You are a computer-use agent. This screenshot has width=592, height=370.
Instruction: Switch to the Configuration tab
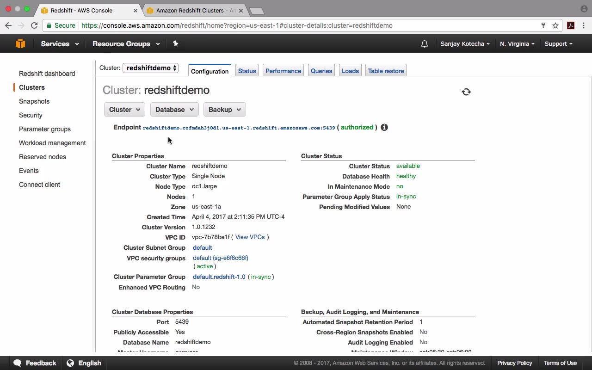coord(210,71)
